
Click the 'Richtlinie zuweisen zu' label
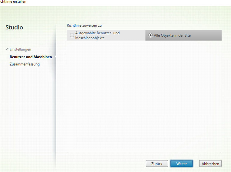click(84, 25)
